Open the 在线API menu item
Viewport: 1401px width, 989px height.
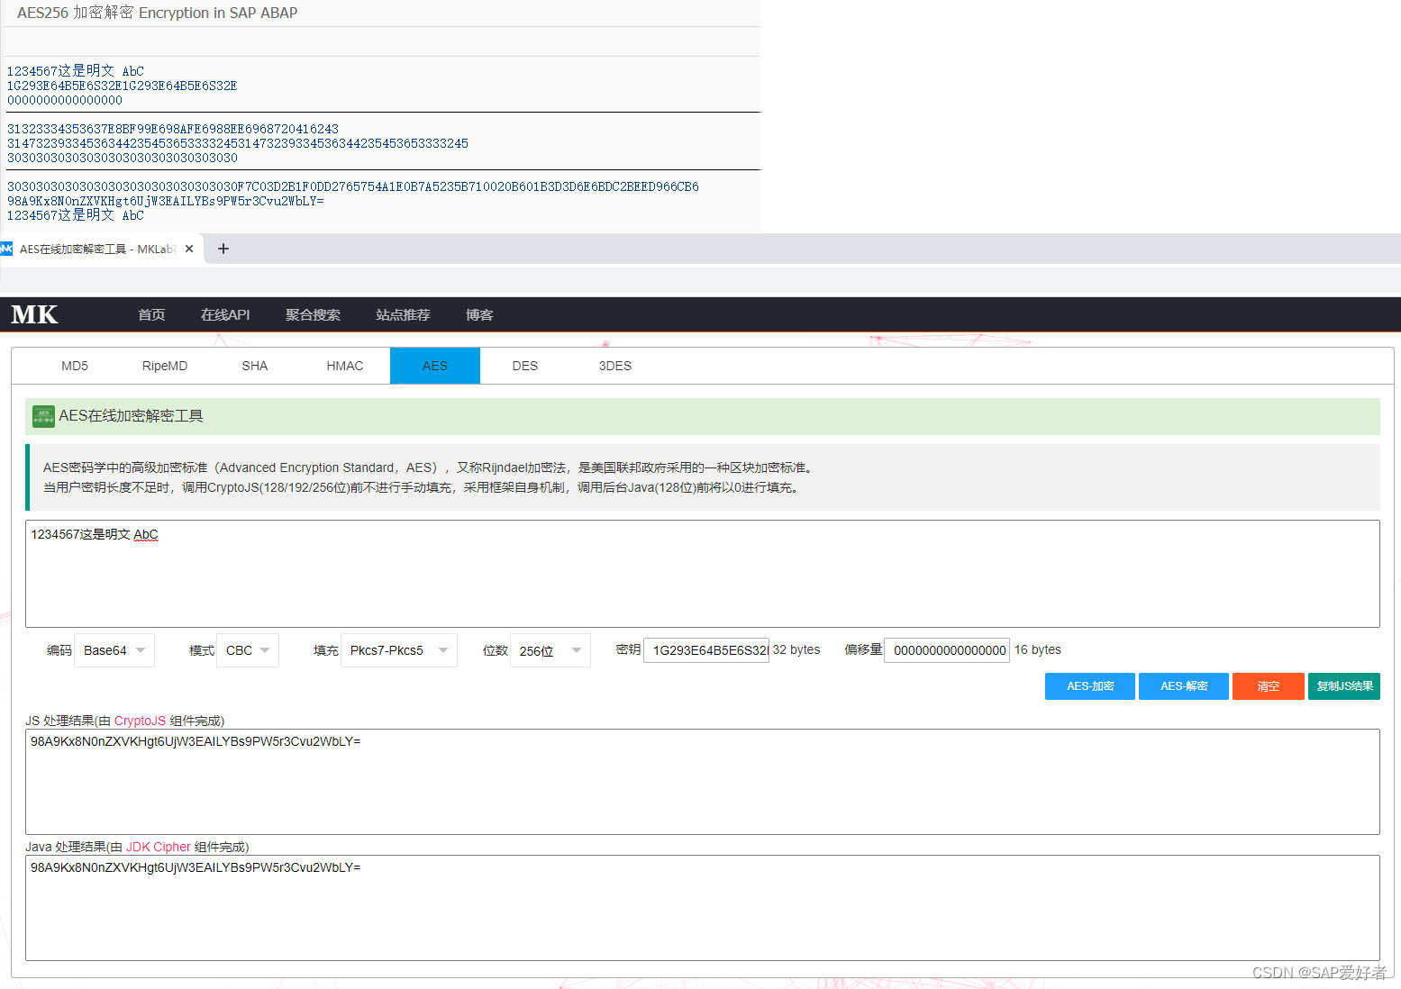click(x=225, y=314)
